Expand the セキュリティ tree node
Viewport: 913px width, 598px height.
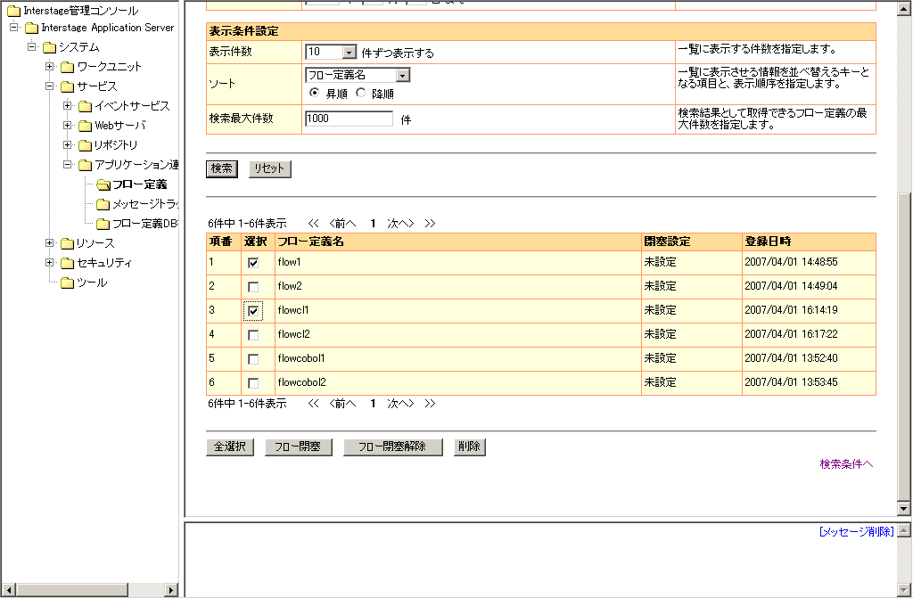point(50,263)
